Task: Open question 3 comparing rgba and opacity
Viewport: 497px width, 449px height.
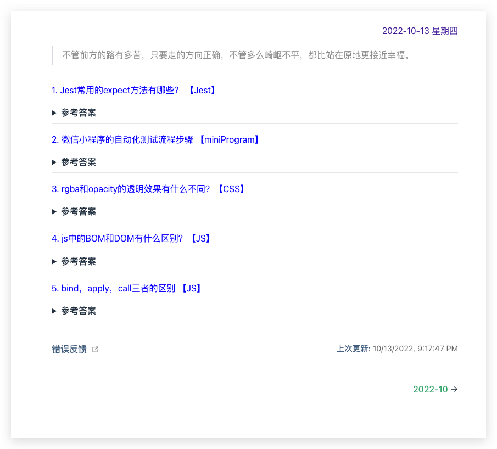Action: click(x=131, y=189)
